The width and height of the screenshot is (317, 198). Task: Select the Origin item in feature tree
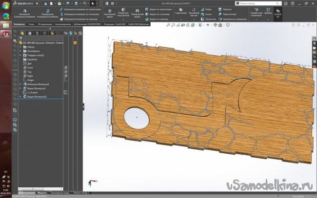[30, 79]
